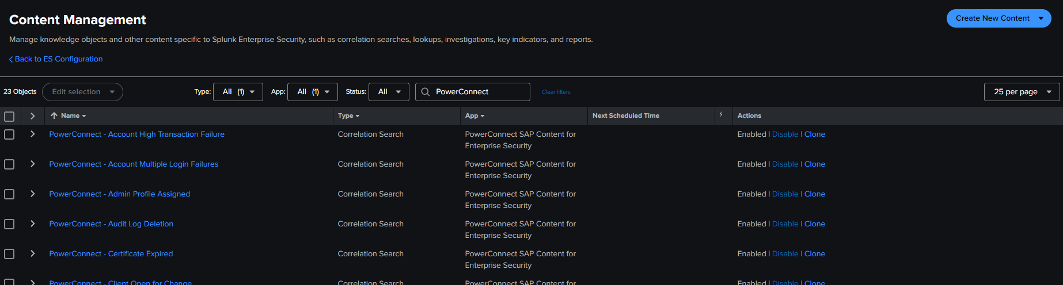1063x285 pixels.
Task: Click the search magnifier icon in filter box
Action: [426, 92]
